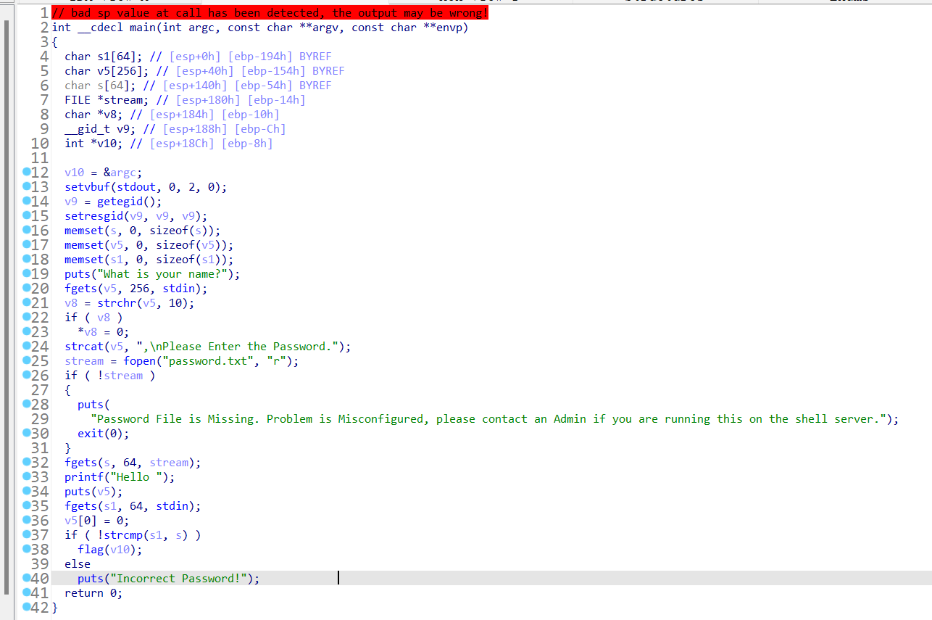Click breakpoint marker beside fgets on line 20
This screenshot has height=620, width=932.
(x=26, y=289)
